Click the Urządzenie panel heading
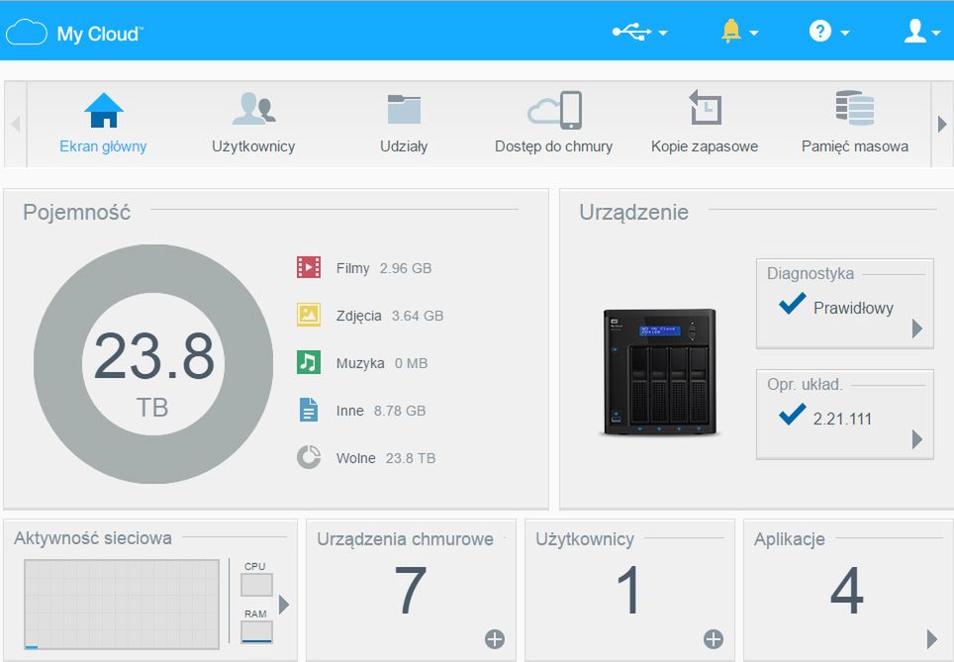Viewport: 954px width, 662px height. click(x=633, y=213)
